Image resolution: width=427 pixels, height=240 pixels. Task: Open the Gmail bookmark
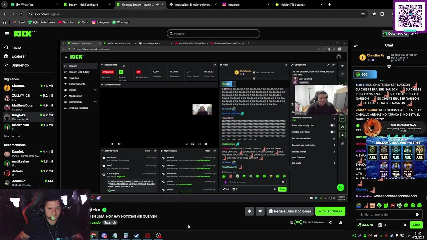(x=18, y=22)
